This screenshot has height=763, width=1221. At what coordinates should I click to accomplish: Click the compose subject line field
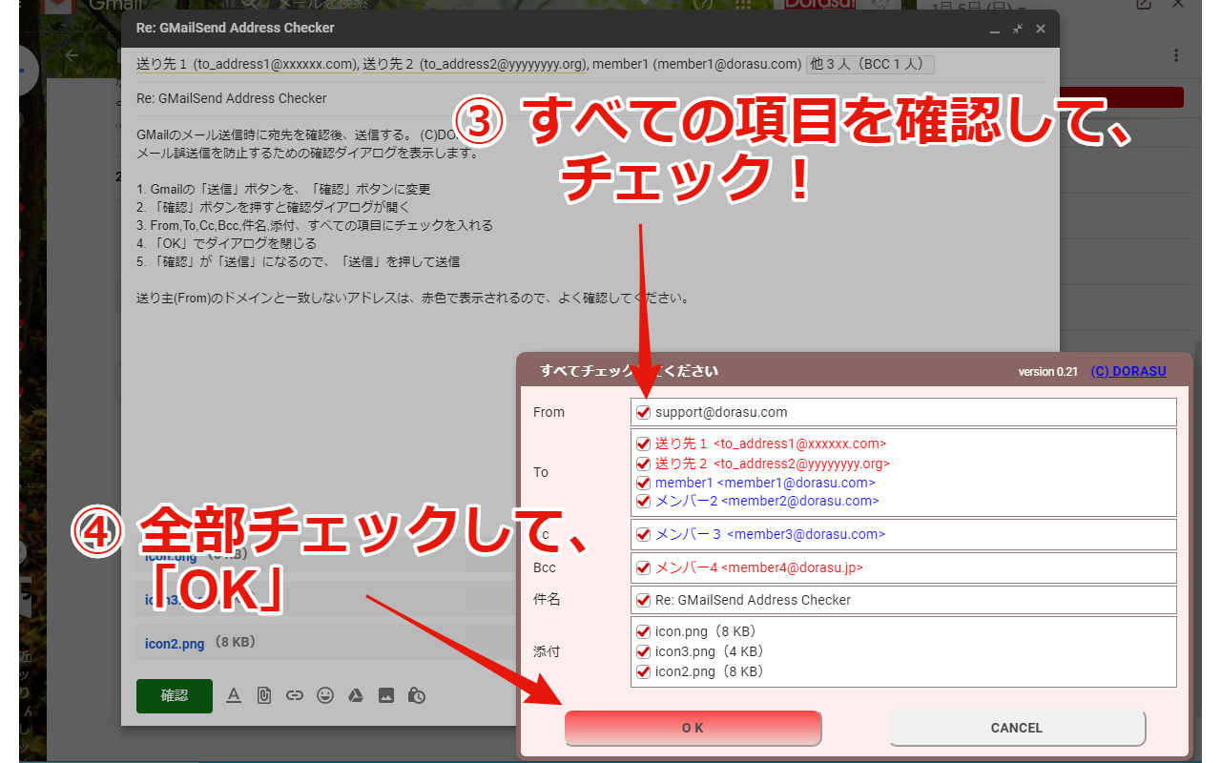pyautogui.click(x=590, y=98)
